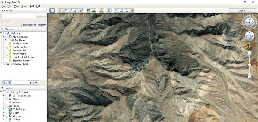Select the Temporary Places folder
258x122 pixels.
tap(19, 64)
